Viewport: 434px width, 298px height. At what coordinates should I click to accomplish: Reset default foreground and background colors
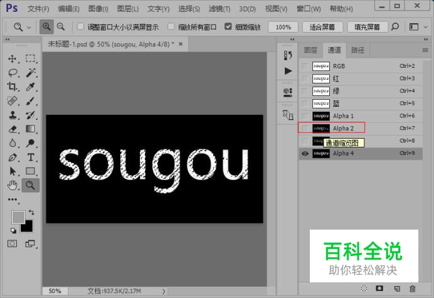(13, 230)
